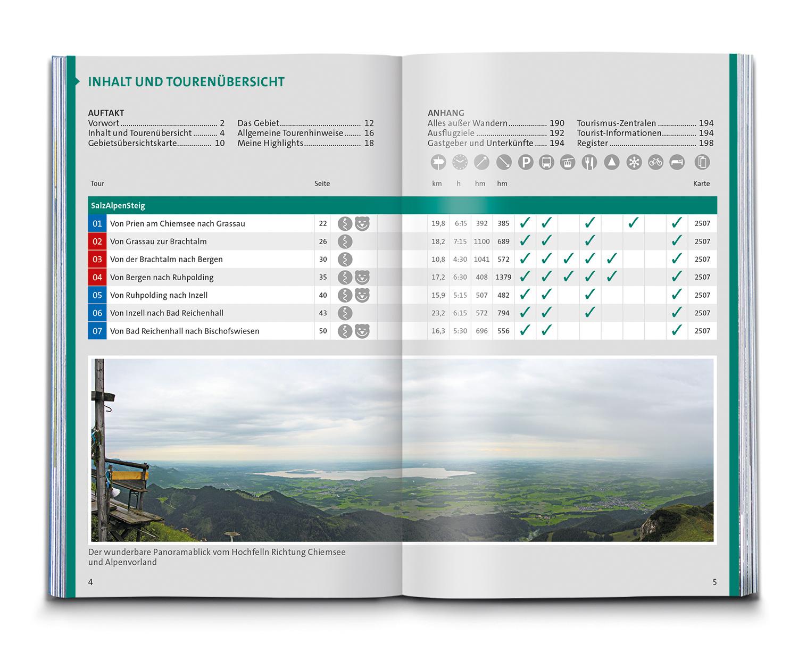Click the red 03 tour number box
The height and width of the screenshot is (652, 798).
click(x=97, y=260)
